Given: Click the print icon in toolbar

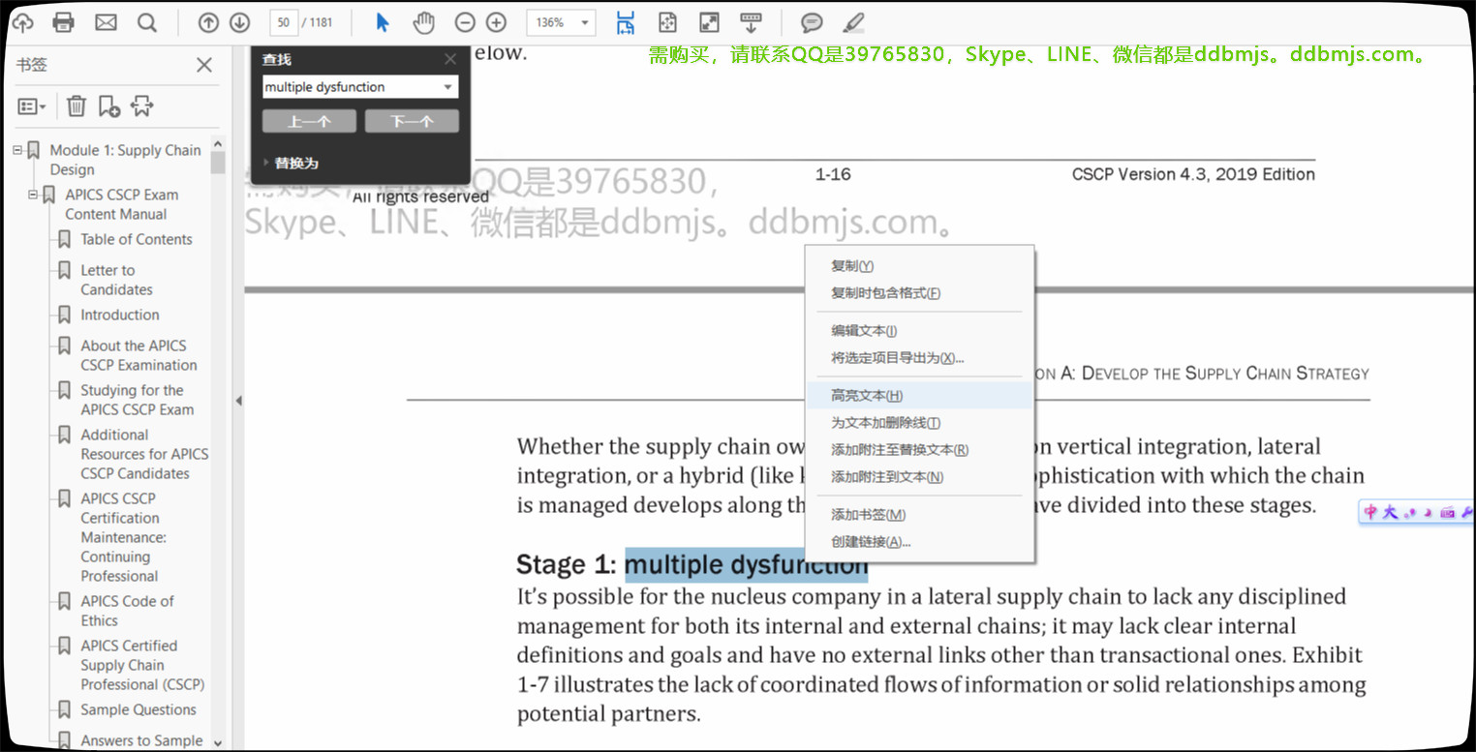Looking at the screenshot, I should click(64, 22).
